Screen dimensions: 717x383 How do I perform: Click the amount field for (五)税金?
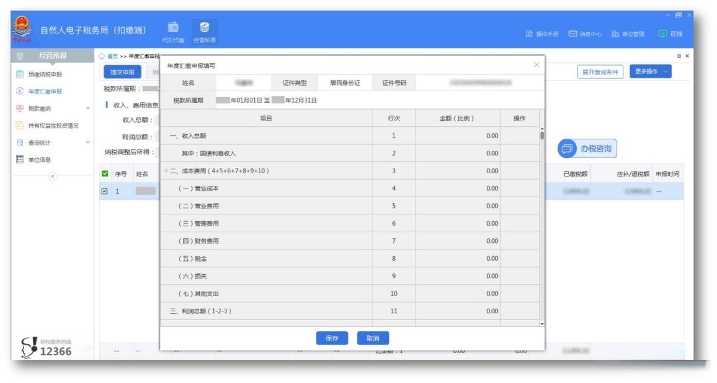457,258
